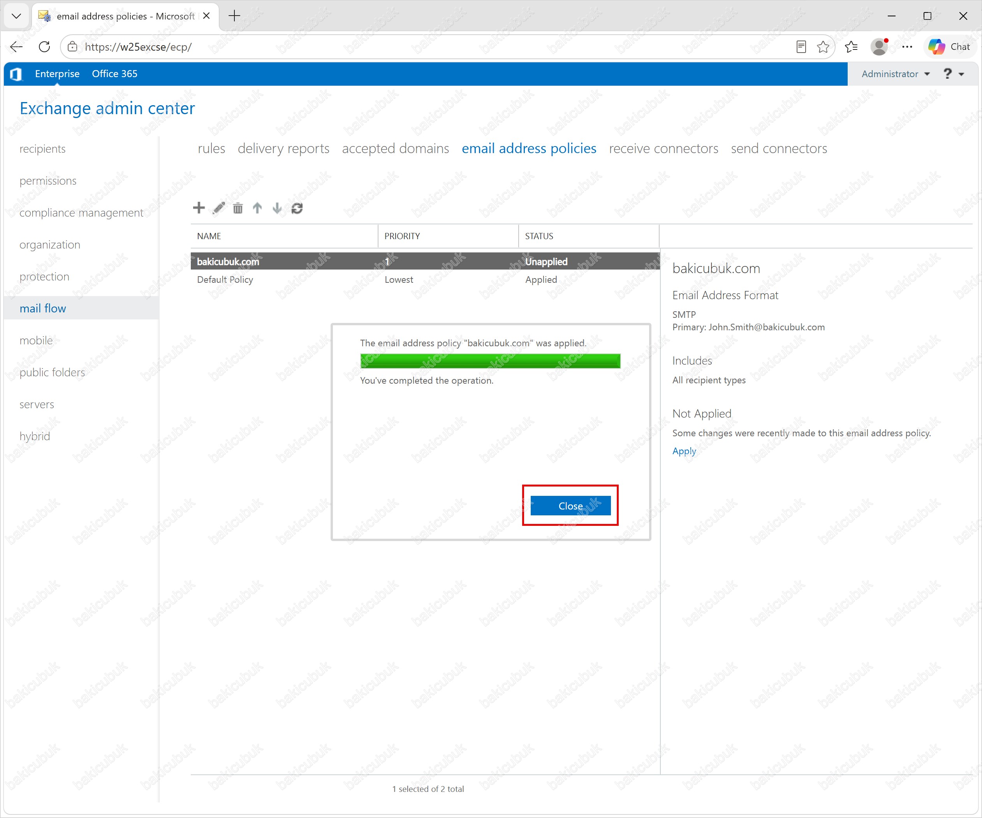Click Exchange admin center title
982x818 pixels.
tap(107, 109)
